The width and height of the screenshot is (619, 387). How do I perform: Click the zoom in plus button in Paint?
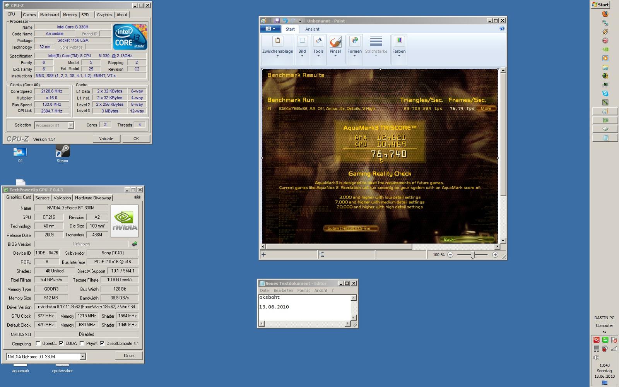click(495, 255)
